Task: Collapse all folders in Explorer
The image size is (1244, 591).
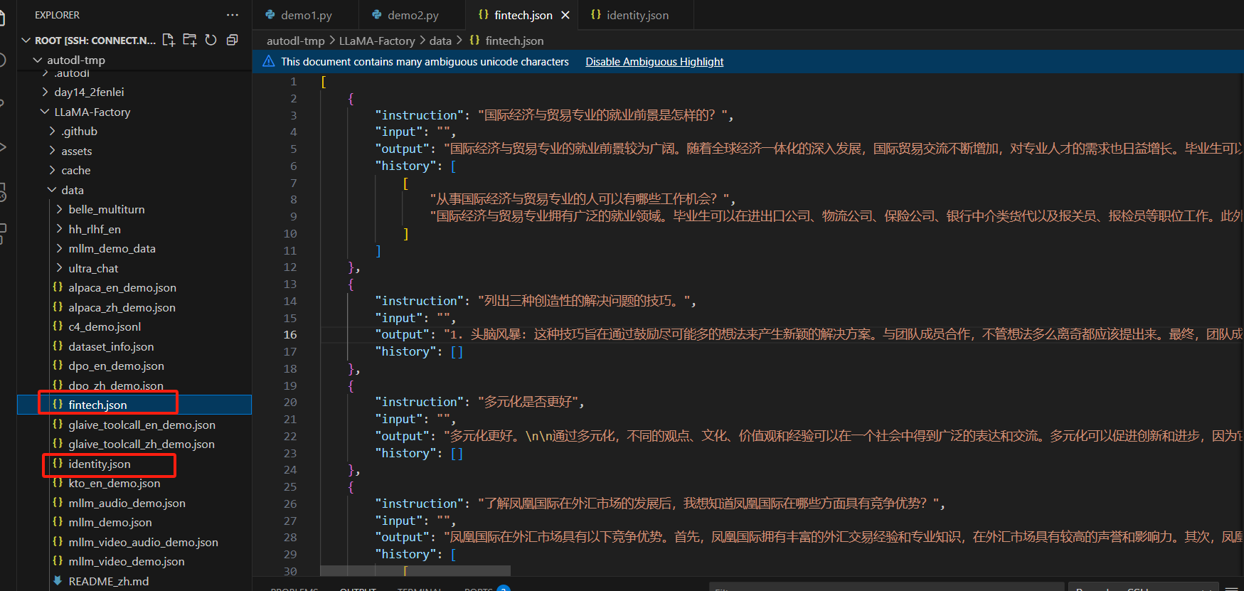Action: [232, 40]
